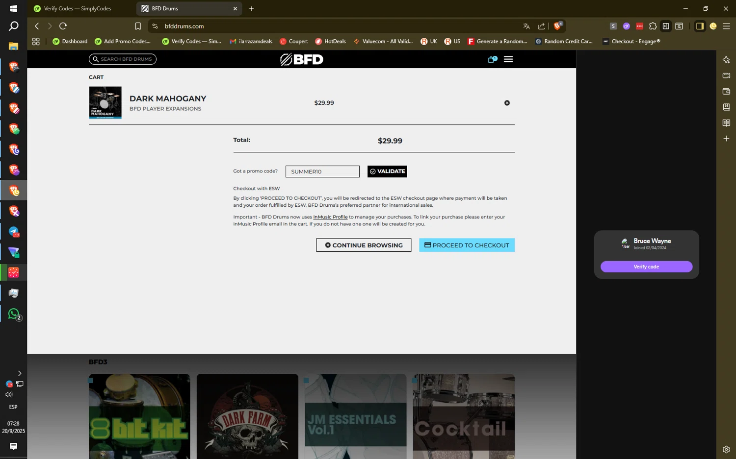This screenshot has height=459, width=736.
Task: Open the reading list sidebar icon
Action: pyautogui.click(x=726, y=123)
